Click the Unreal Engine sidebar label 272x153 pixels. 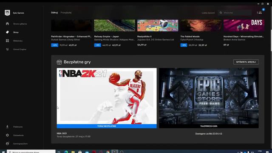click(x=20, y=49)
